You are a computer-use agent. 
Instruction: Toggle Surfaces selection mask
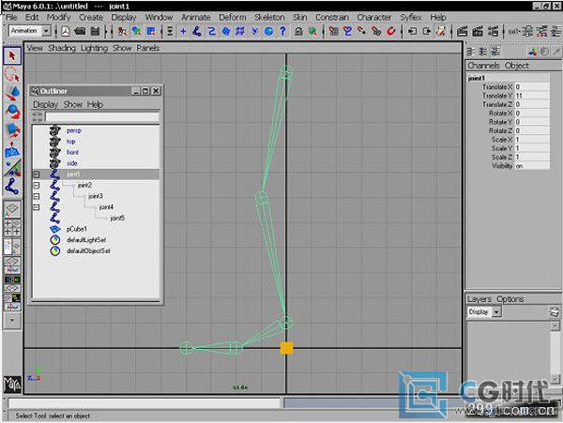point(226,32)
